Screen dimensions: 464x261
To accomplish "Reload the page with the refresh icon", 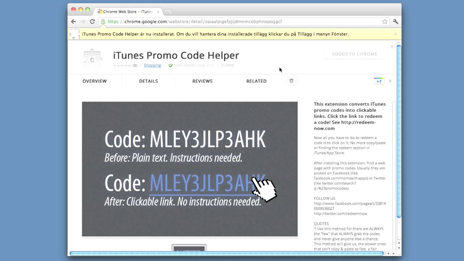I will (x=92, y=21).
